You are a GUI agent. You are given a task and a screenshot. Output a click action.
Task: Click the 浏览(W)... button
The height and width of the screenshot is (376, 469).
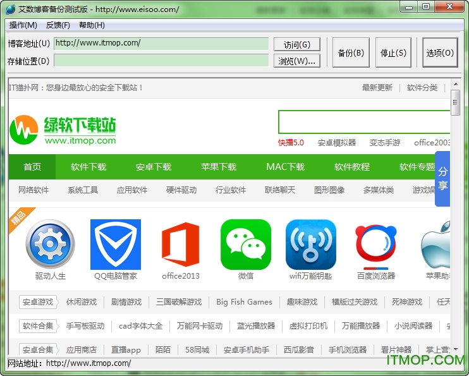pos(296,61)
